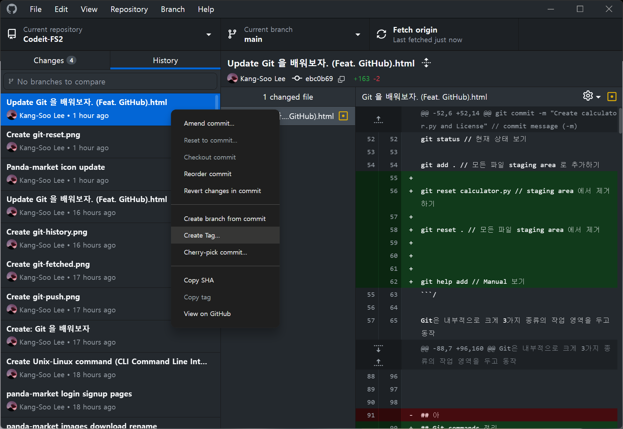623x429 pixels.
Task: Click the commit node icon before ebc0b69
Action: [297, 78]
